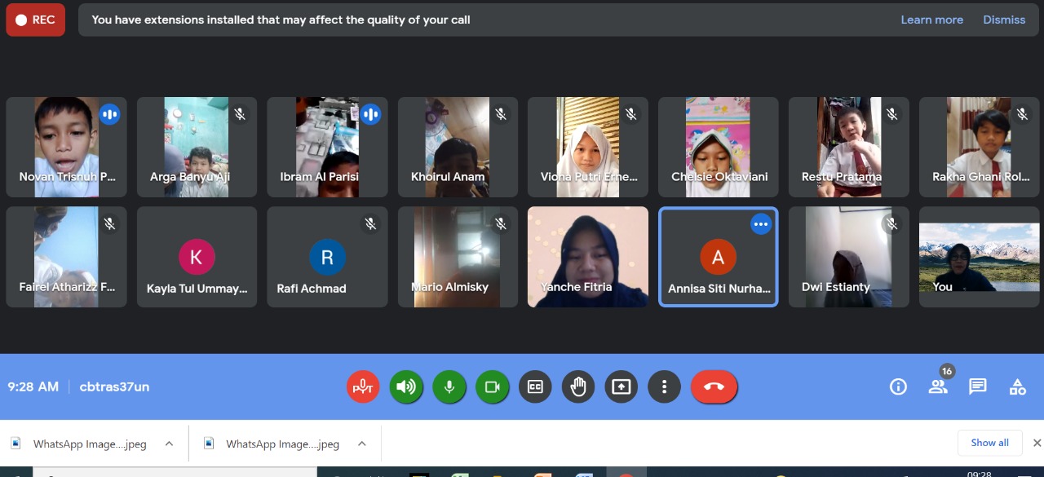Open the meeting details info icon
Image resolution: width=1044 pixels, height=477 pixels.
pyautogui.click(x=898, y=387)
